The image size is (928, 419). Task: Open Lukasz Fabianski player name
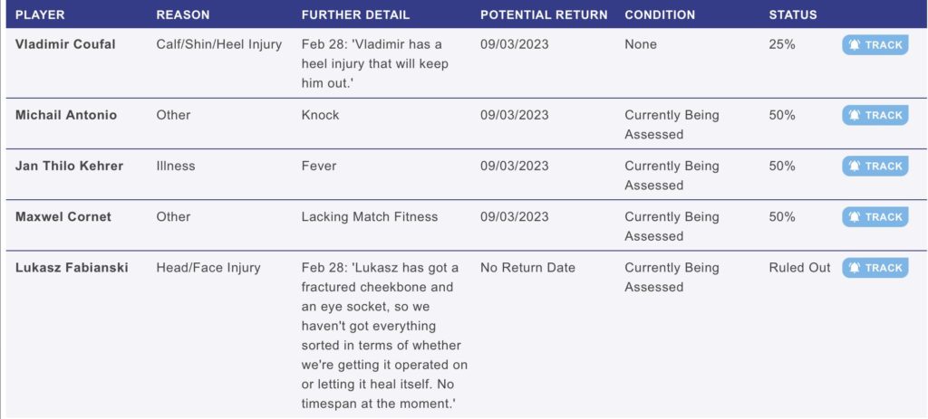72,267
